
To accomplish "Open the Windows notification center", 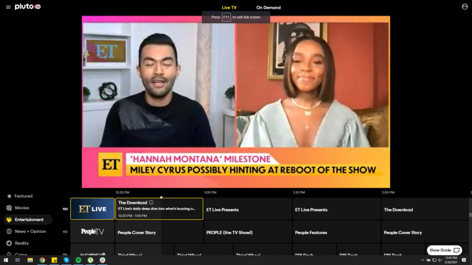I will point(464,260).
